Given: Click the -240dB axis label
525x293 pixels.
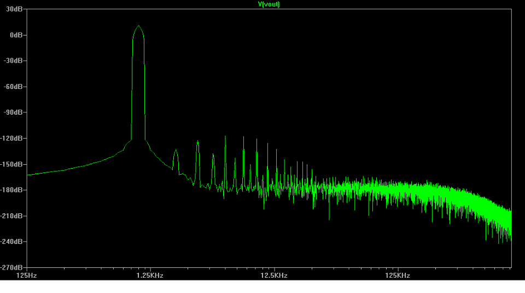Looking at the screenshot, I should tap(11, 241).
